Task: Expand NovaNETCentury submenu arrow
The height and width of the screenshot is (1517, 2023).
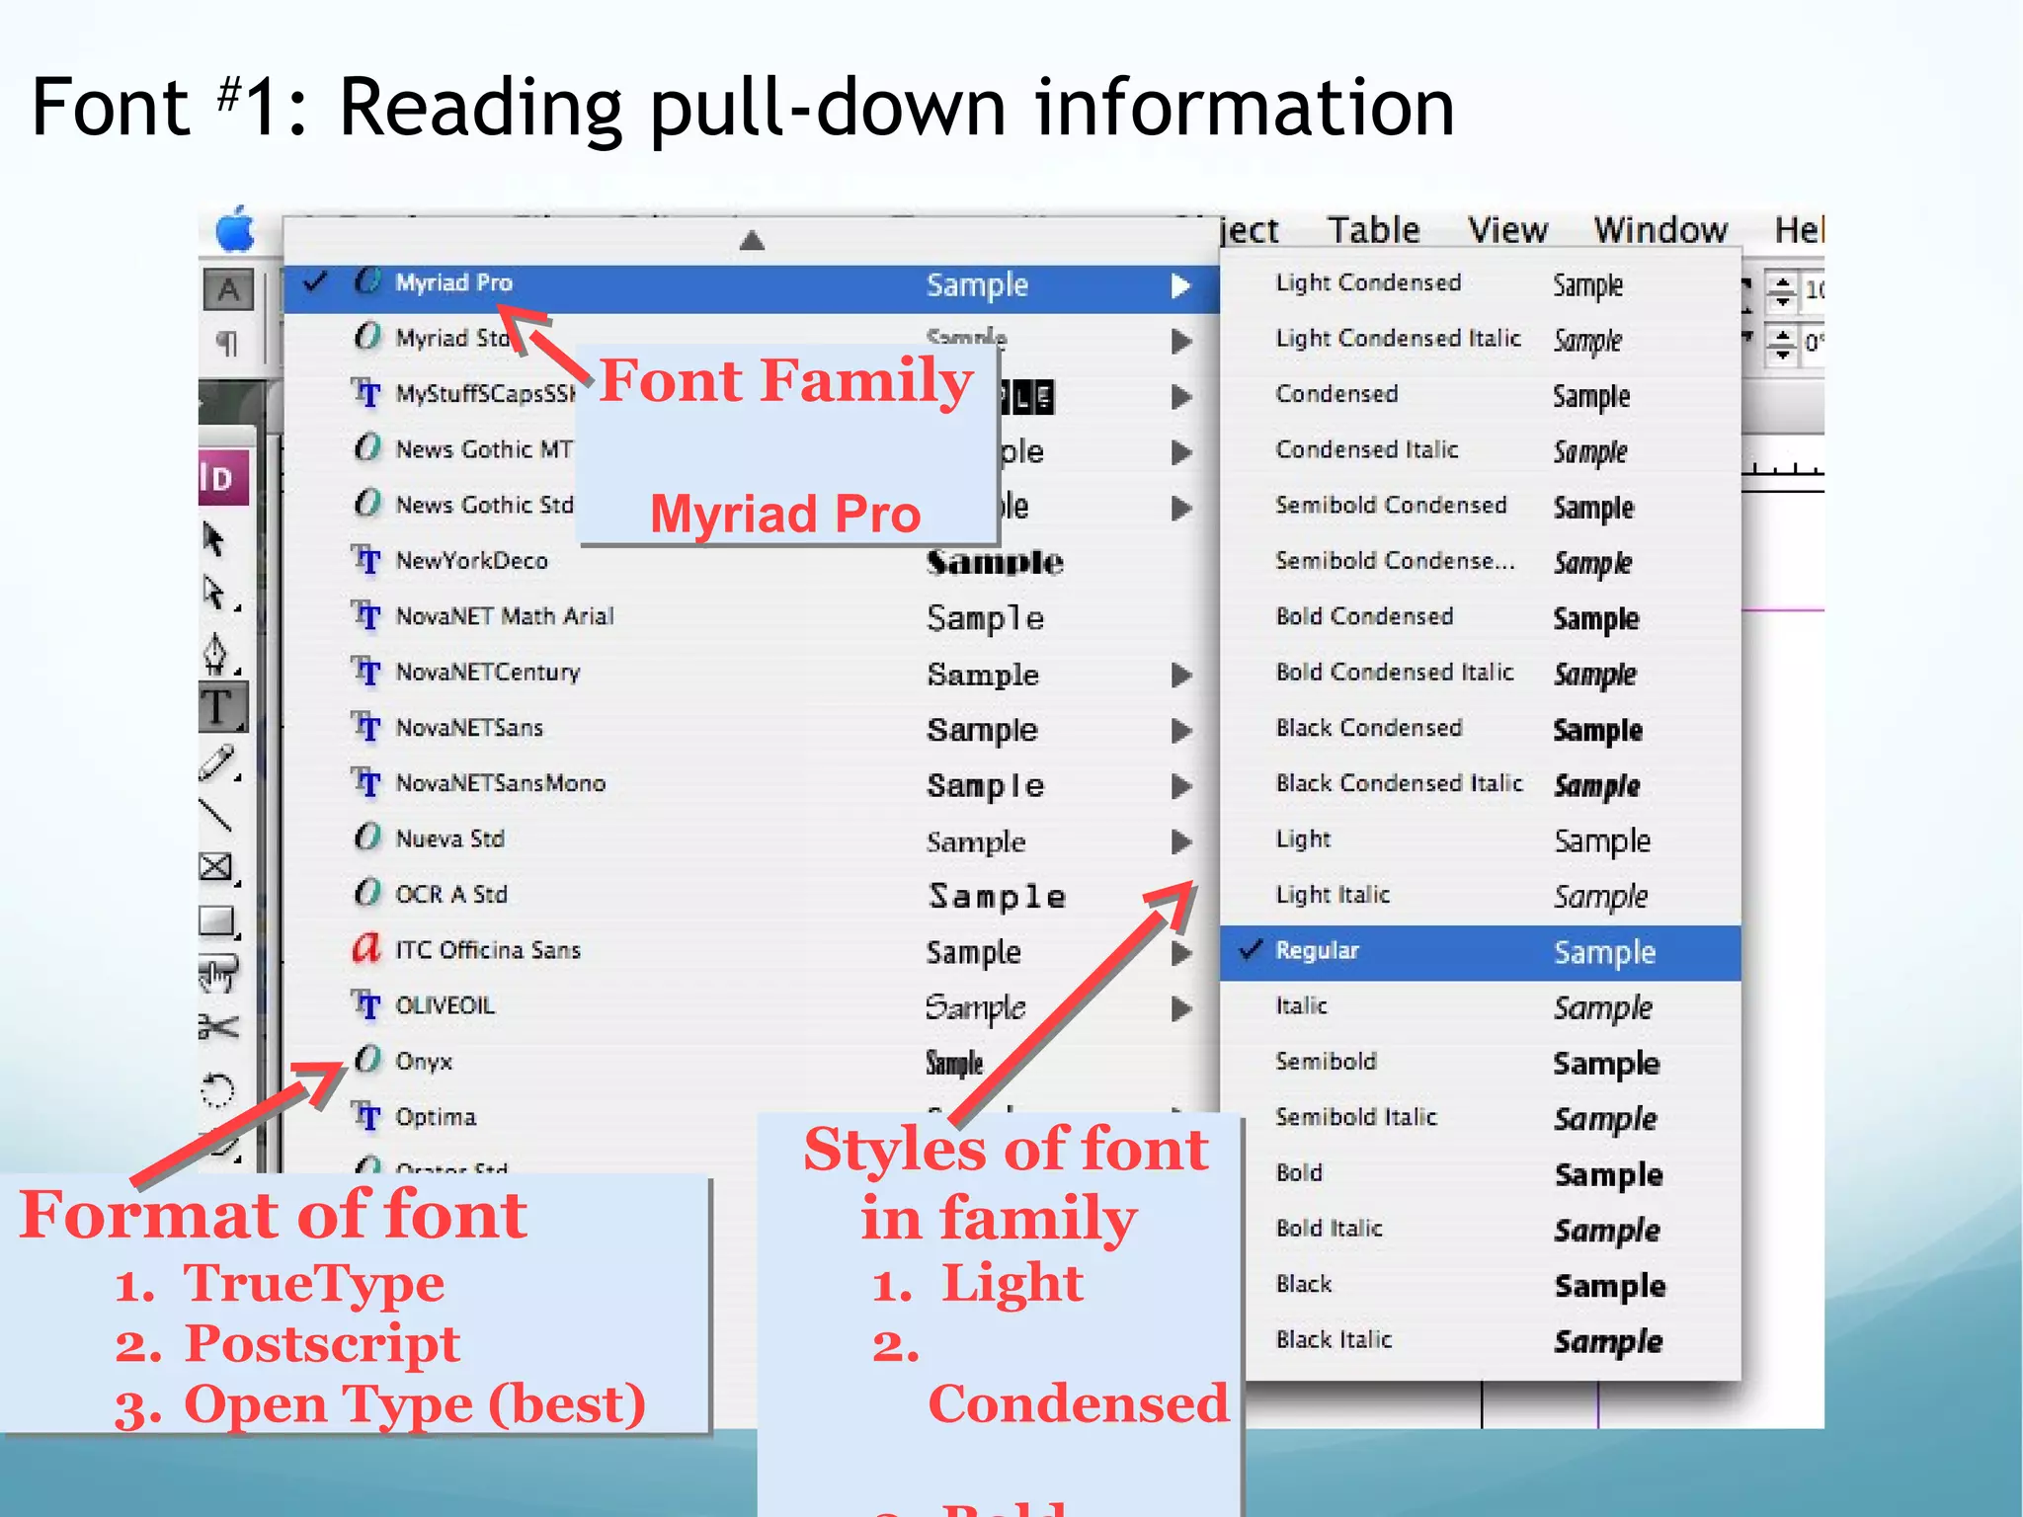Action: [1180, 676]
